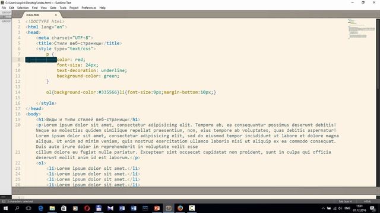380x213 pixels.
Task: Open the panel switcher icon in status bar
Action: pos(4,201)
